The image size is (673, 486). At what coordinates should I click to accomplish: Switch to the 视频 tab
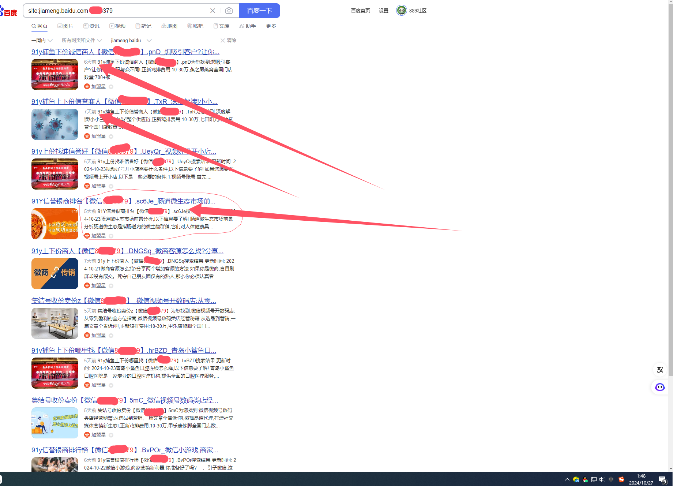click(x=117, y=26)
